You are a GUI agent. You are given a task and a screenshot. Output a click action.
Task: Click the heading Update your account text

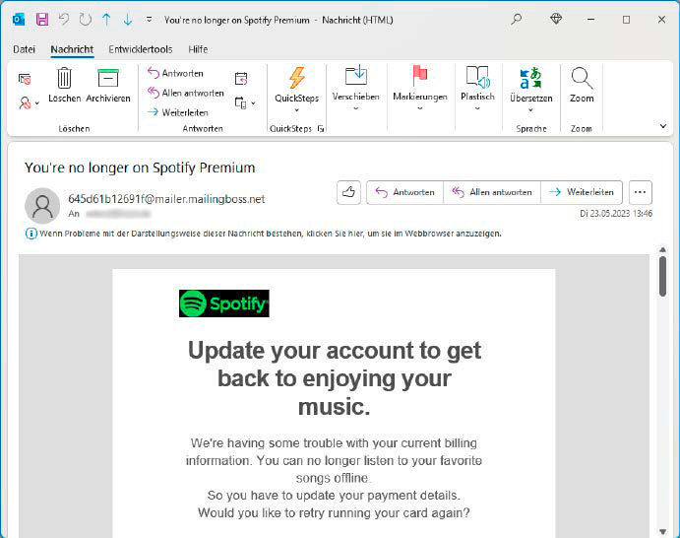coord(335,378)
